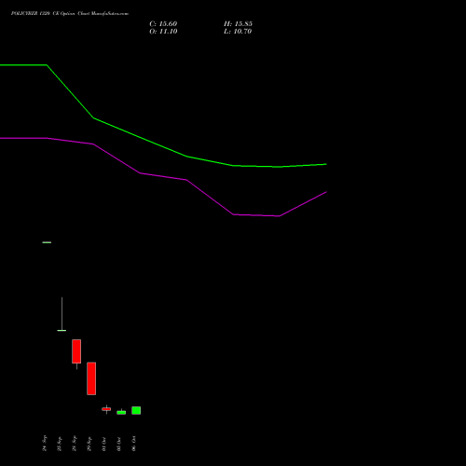The width and height of the screenshot is (466, 466).
Task: Click the "24 Sep" date axis label
Action: coord(45,444)
